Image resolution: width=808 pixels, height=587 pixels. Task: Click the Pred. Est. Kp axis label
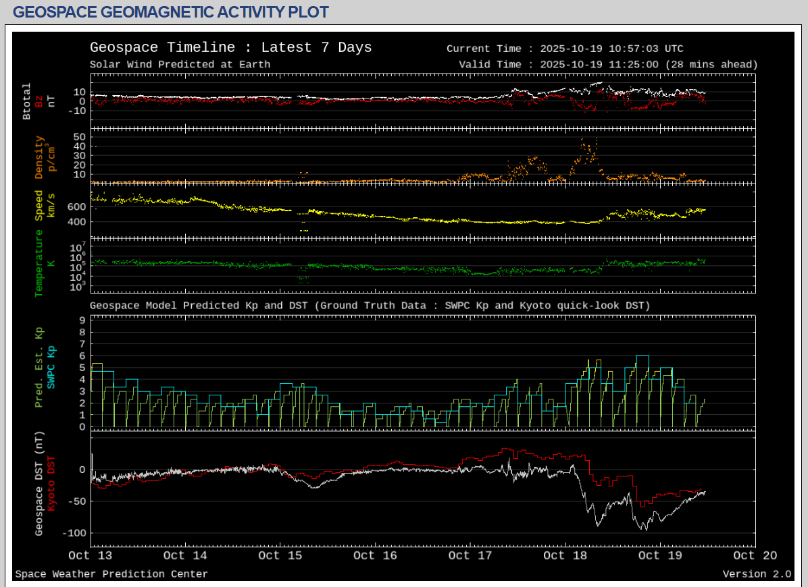point(39,366)
